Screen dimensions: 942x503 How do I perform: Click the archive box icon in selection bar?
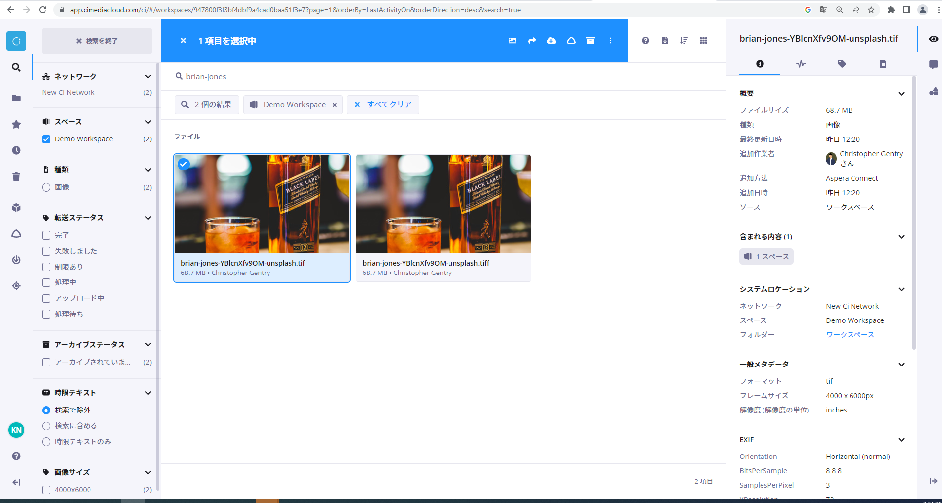pos(590,41)
